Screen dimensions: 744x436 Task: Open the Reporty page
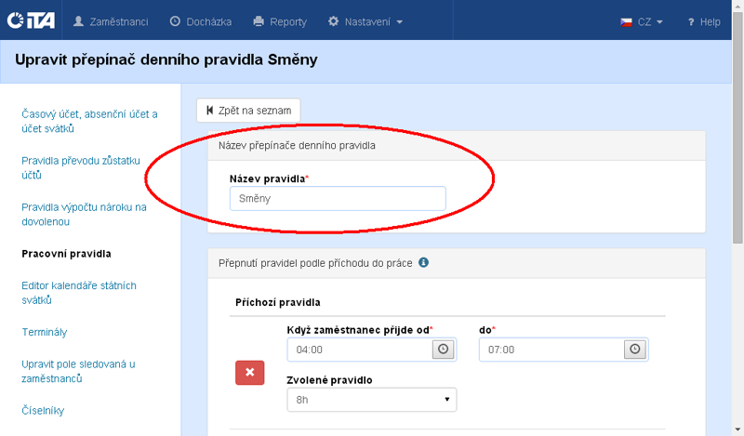pos(279,21)
